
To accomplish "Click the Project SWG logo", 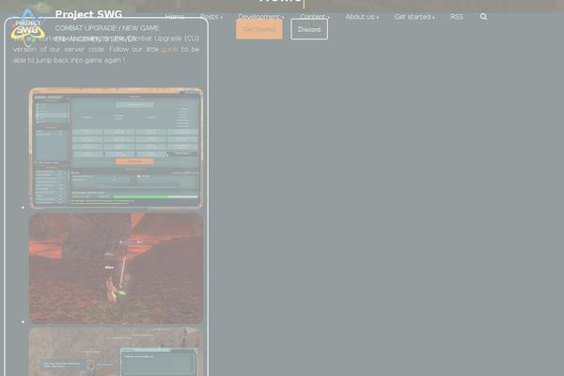I will [x=28, y=28].
